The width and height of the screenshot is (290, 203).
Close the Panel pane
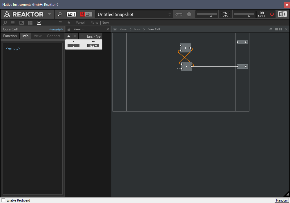(108, 29)
